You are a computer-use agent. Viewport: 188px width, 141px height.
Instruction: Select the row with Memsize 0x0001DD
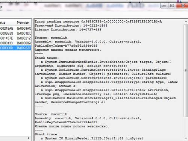16,33
